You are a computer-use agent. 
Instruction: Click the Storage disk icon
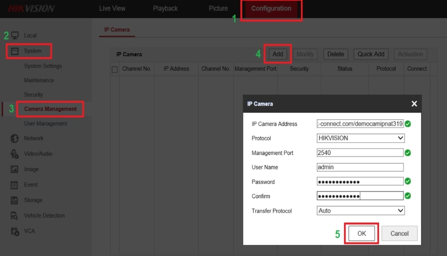click(x=15, y=200)
